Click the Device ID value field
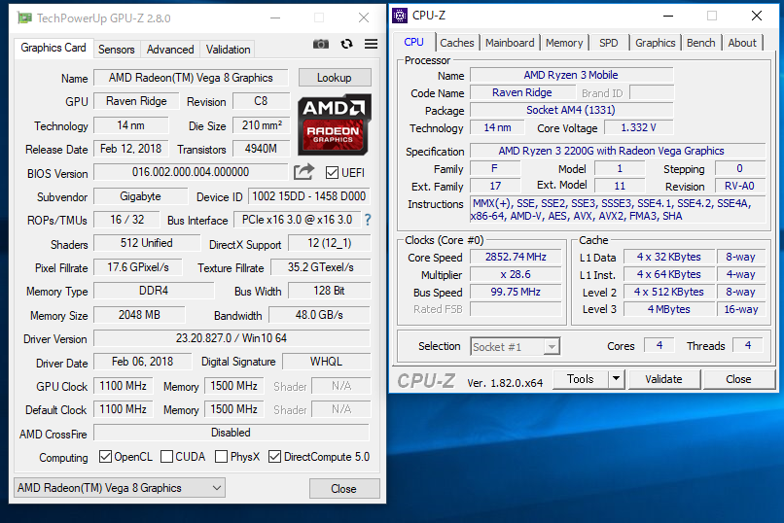The image size is (784, 523). 309,196
